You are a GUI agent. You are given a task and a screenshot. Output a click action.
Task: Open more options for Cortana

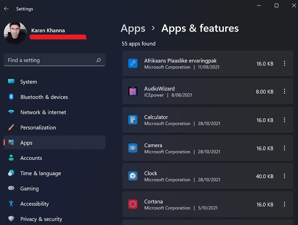(x=284, y=205)
